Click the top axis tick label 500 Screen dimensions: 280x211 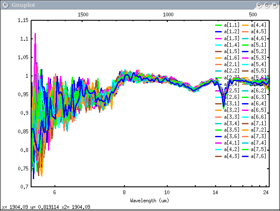tap(253, 15)
